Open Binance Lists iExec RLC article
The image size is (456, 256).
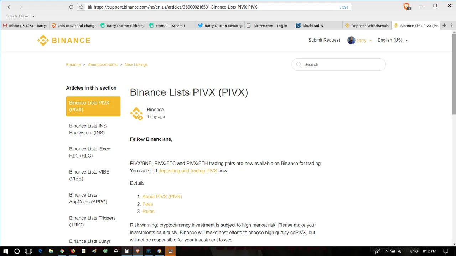(x=90, y=152)
